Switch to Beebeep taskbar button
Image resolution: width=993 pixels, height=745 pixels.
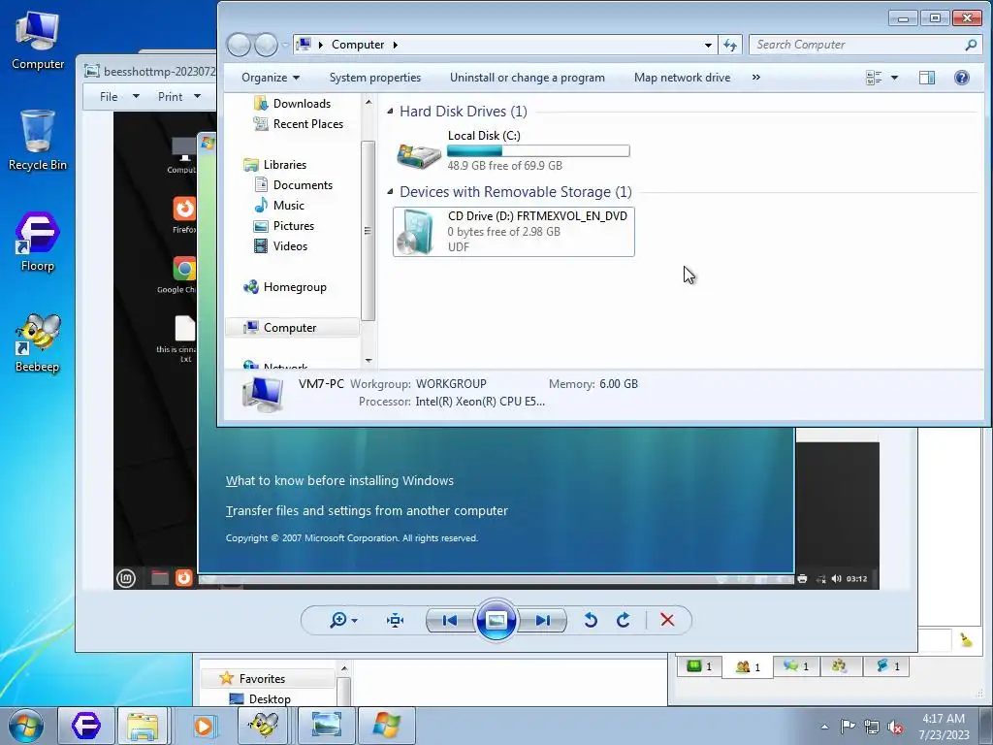tap(264, 726)
